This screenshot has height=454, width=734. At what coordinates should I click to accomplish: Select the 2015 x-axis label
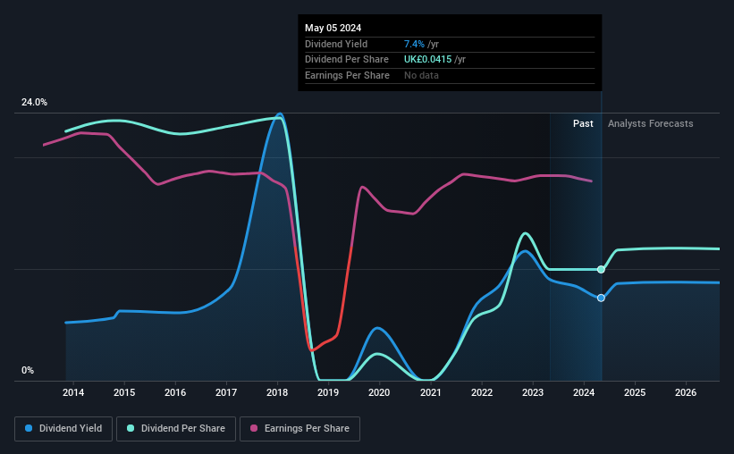(124, 392)
